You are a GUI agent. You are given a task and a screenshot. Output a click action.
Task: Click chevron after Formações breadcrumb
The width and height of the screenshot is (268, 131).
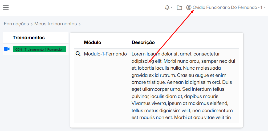pyautogui.click(x=31, y=24)
